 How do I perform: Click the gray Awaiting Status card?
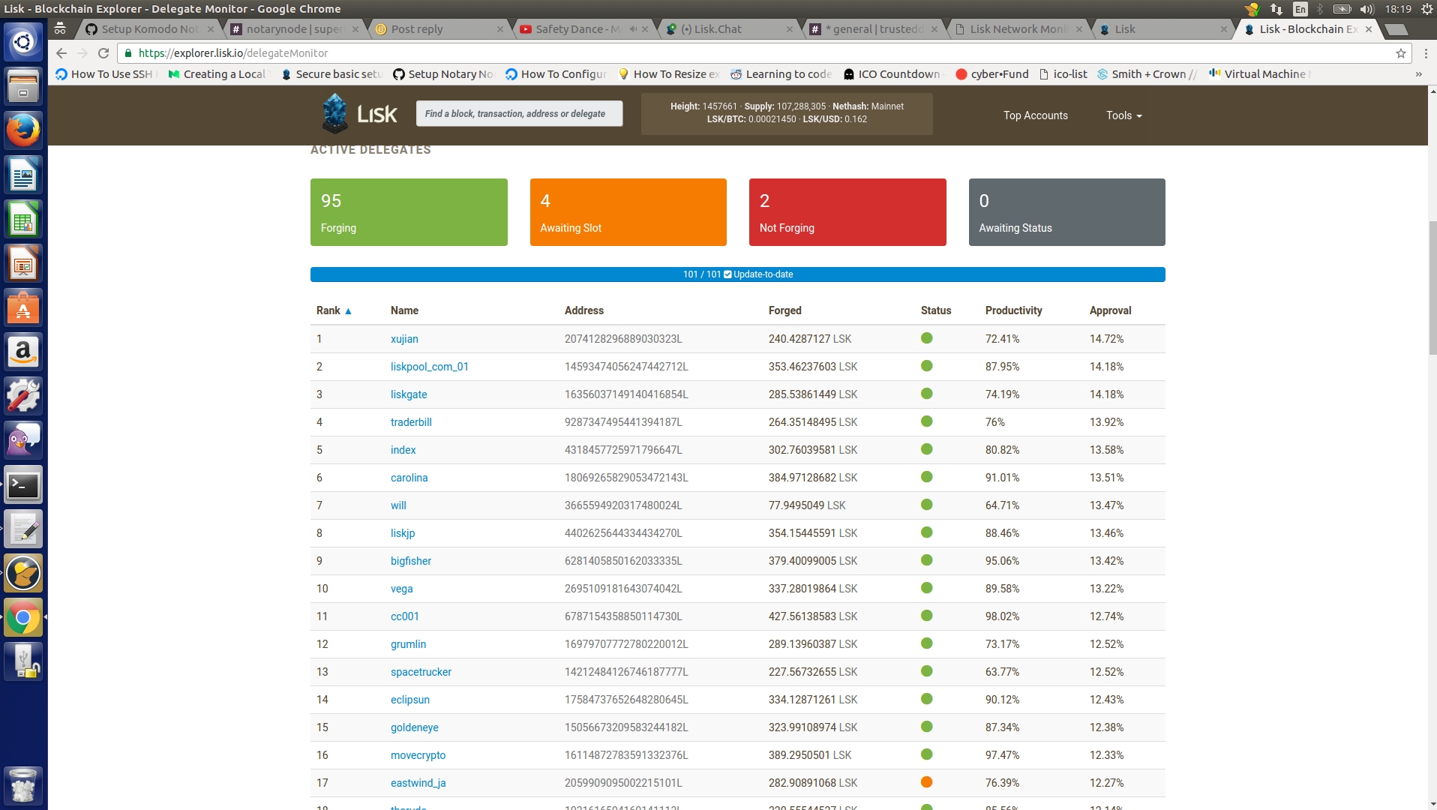point(1066,212)
